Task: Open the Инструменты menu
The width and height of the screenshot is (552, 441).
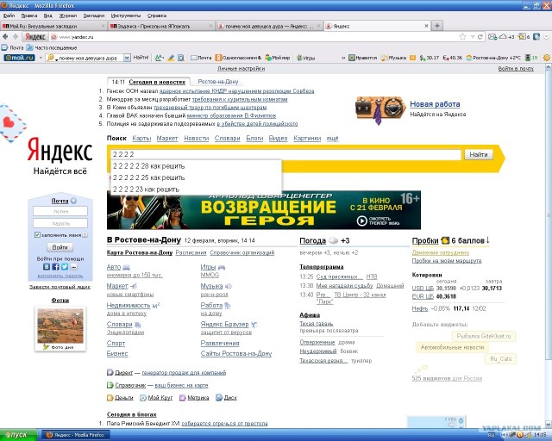Action: click(126, 16)
